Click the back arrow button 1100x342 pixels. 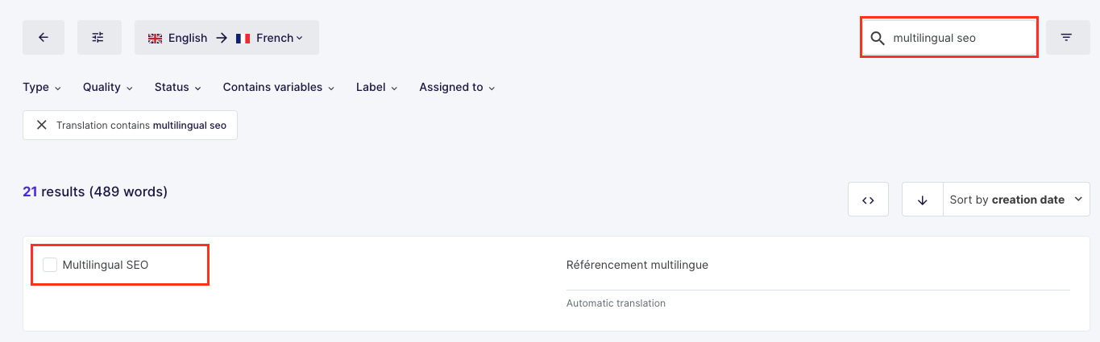pyautogui.click(x=44, y=38)
